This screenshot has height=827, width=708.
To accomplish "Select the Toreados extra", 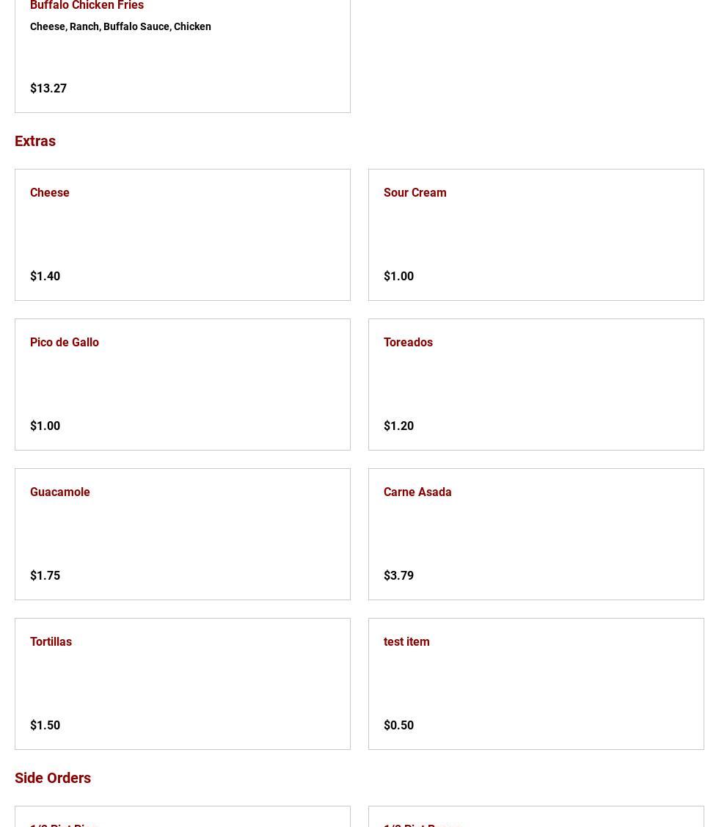I will (408, 342).
